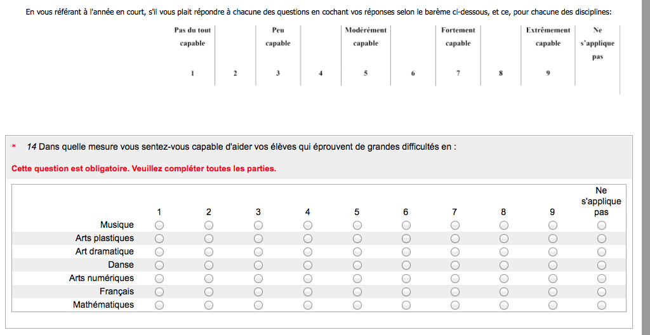650x335 pixels.
Task: Select rating 7 for Français
Action: coord(455,292)
